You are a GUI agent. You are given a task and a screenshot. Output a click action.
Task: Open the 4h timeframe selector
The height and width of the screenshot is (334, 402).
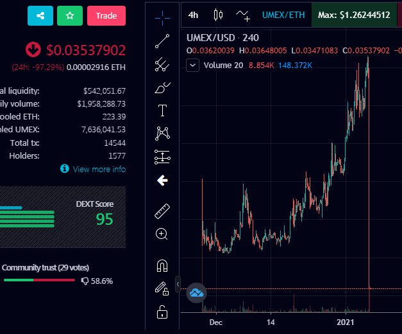(x=193, y=15)
